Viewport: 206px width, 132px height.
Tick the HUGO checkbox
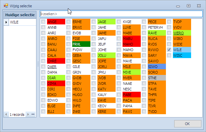pos(68,95)
